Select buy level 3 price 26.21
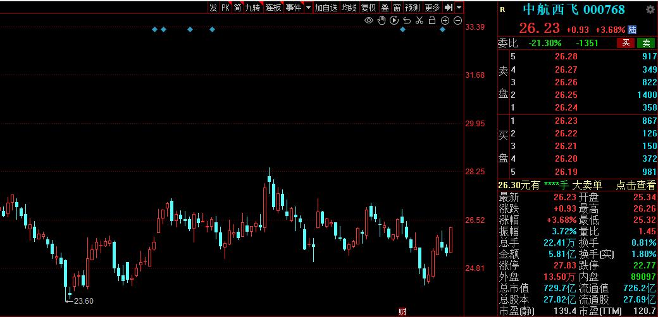The width and height of the screenshot is (658, 317). tap(566, 146)
